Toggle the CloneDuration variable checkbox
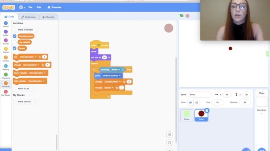 click(x=14, y=36)
